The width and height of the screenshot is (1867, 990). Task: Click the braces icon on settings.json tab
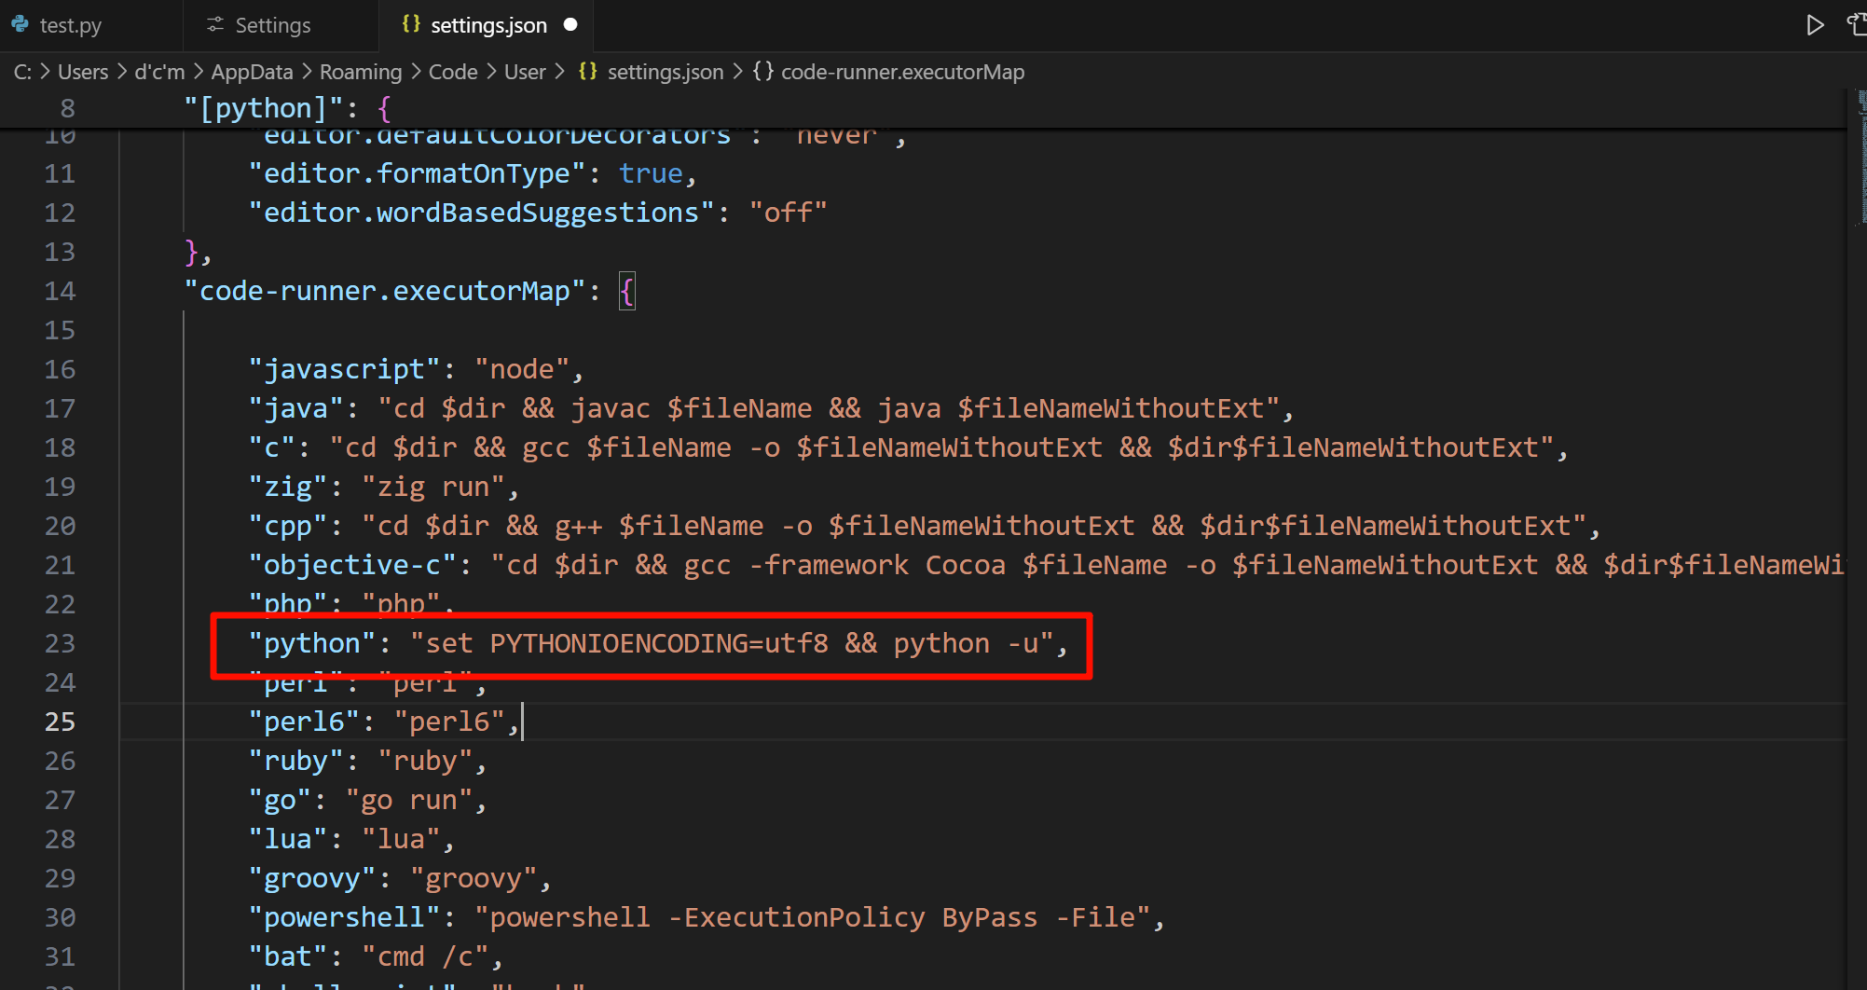(x=410, y=25)
